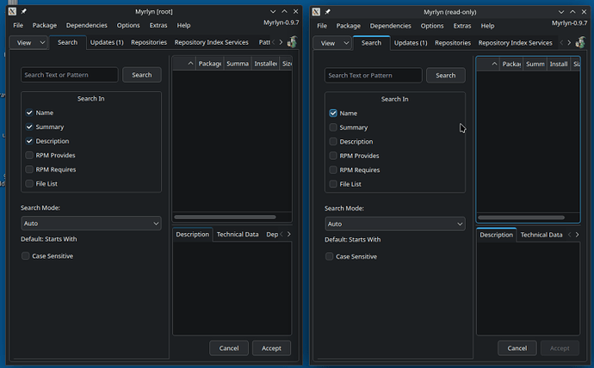Image resolution: width=594 pixels, height=368 pixels.
Task: Click the pin icon in root window title bar
Action: coord(24,11)
